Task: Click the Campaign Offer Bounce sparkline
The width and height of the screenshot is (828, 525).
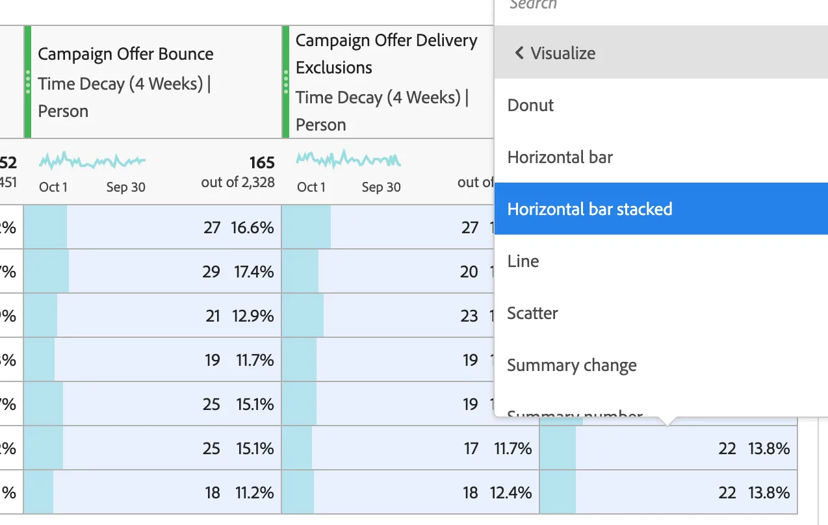Action: 92,160
